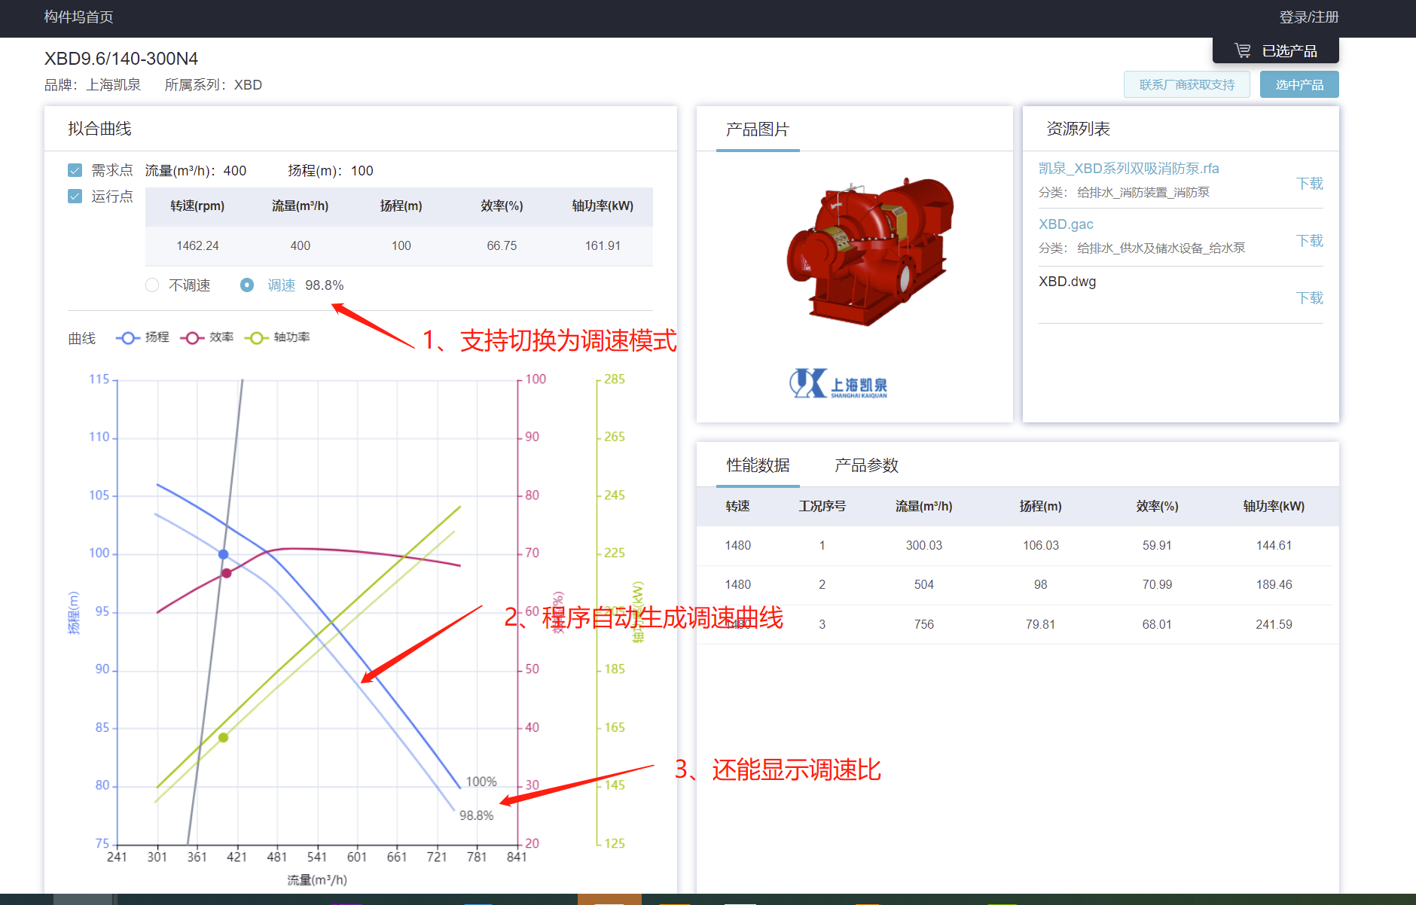Image resolution: width=1416 pixels, height=905 pixels.
Task: Click the 工况序号 column header
Action: (822, 506)
